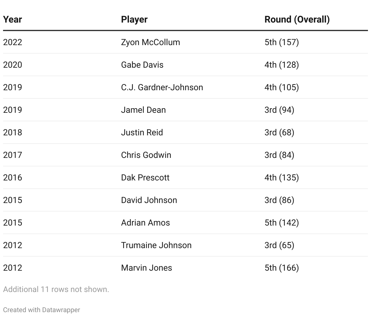Click Trumaine Johnson entry
371x317 pixels.
coord(156,245)
